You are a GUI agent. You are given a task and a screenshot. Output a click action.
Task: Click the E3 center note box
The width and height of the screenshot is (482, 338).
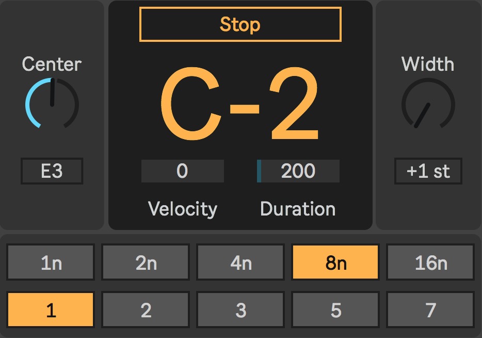click(52, 171)
